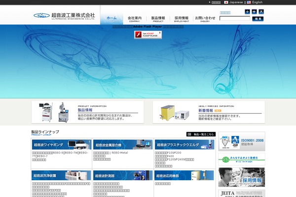Click the 検索 search button
296x197 pixels.
[258, 19]
